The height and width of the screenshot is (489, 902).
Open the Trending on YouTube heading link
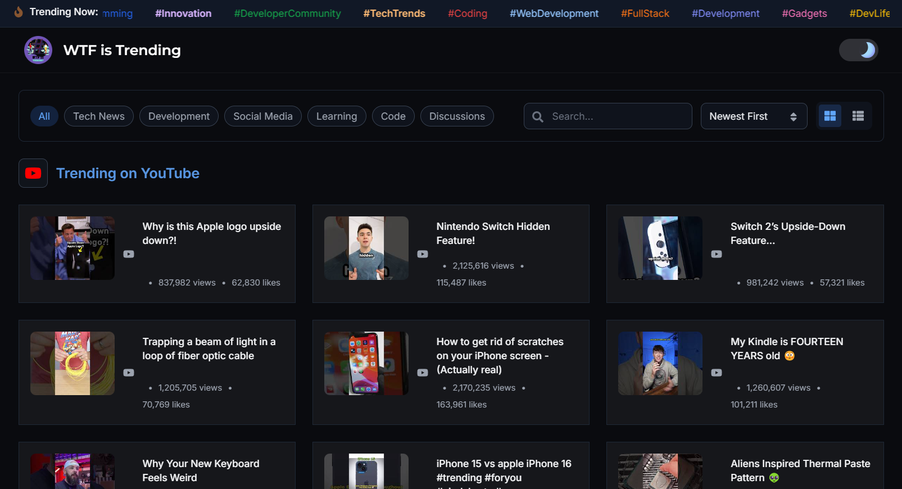[128, 173]
